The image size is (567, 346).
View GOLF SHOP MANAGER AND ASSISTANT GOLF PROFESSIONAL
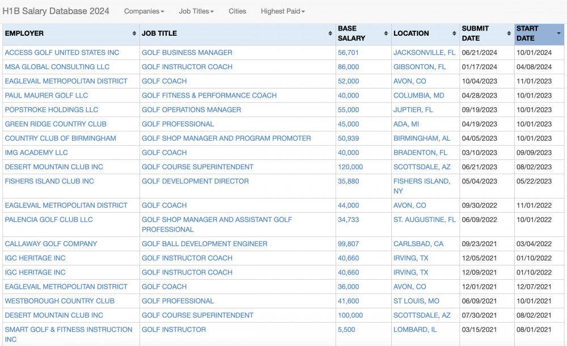pos(217,225)
